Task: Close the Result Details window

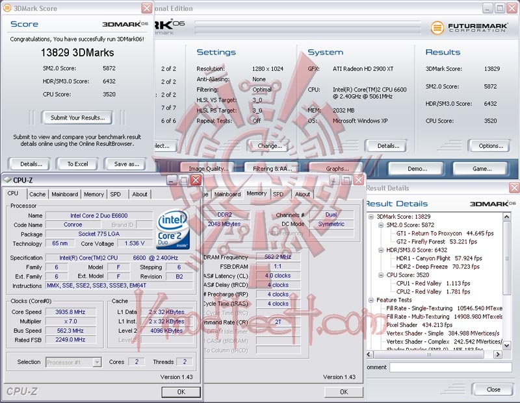Action: point(514,188)
